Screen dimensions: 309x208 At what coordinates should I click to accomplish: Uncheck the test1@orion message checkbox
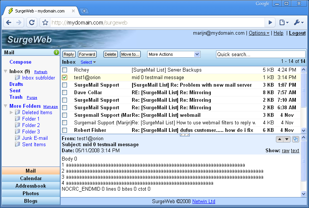[x=65, y=78]
